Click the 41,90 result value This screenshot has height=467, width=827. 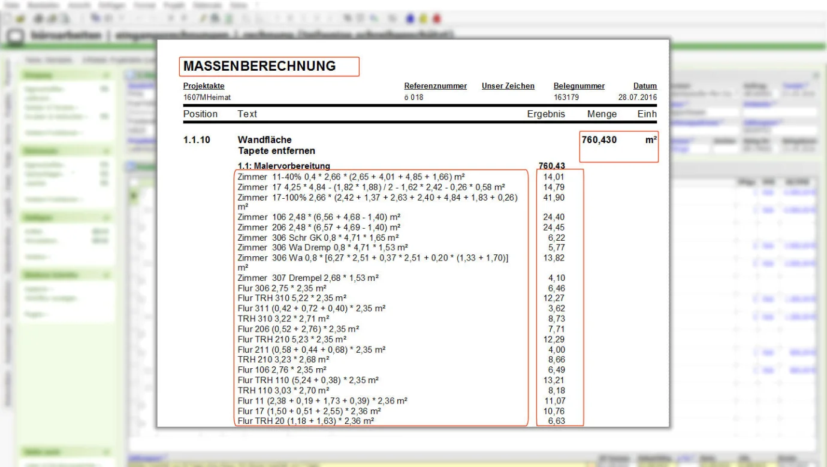coord(553,198)
